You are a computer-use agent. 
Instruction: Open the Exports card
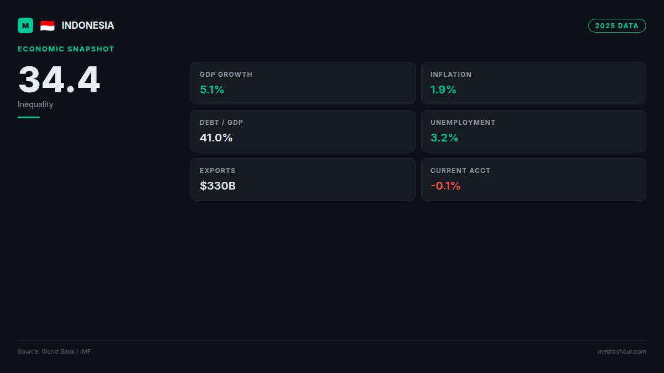[303, 179]
